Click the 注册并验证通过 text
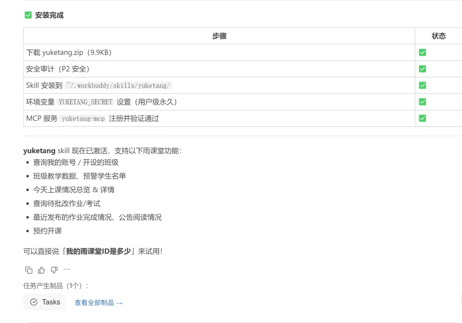Viewport: 462px width, 323px height. (134, 119)
